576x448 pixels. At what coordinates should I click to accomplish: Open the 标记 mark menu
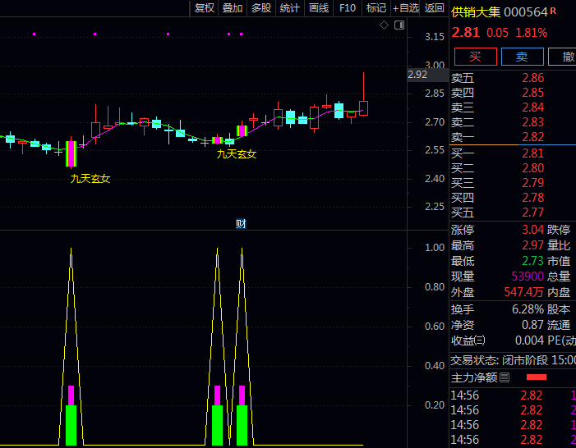[x=376, y=8]
